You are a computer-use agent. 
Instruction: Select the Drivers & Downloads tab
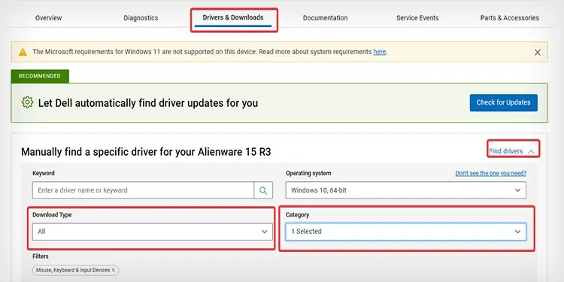pos(233,17)
